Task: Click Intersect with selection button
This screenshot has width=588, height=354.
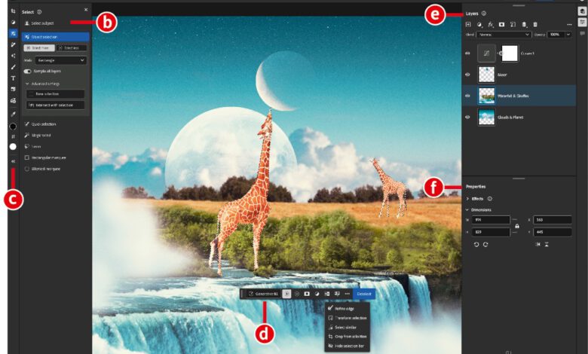Action: (x=55, y=105)
